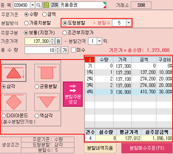Click the 구성비 column header
Image resolution: width=173 pixels, height=154 pixels.
click(165, 60)
